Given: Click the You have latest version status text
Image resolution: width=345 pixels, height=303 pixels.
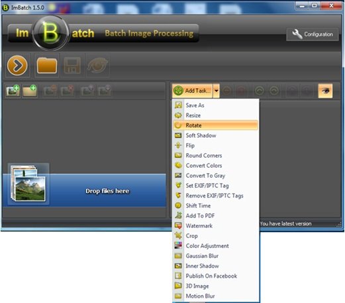Looking at the screenshot, I should click(x=285, y=223).
